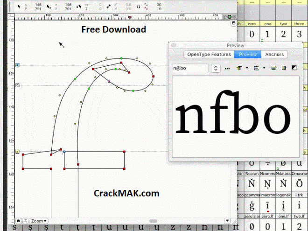Click the three-dots options button in Preview panel
The height and width of the screenshot is (231, 308).
[227, 69]
